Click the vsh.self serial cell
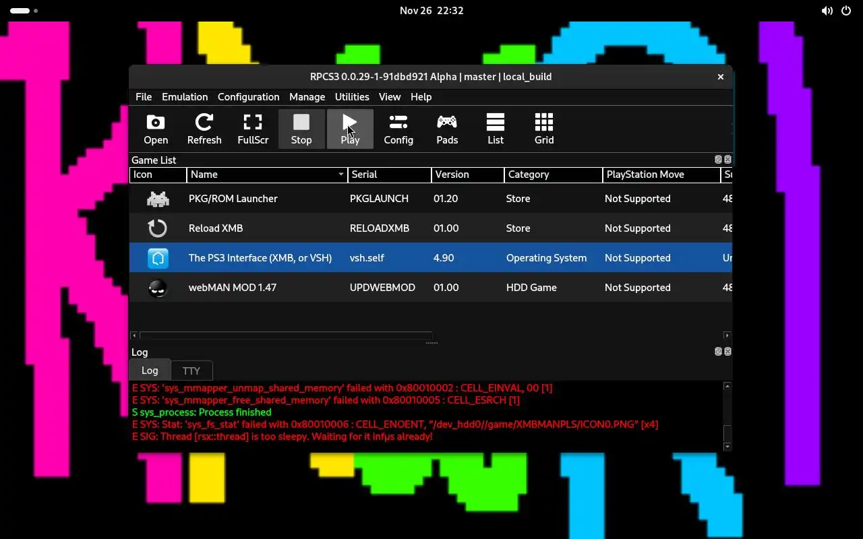The width and height of the screenshot is (863, 539). coord(367,258)
